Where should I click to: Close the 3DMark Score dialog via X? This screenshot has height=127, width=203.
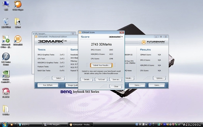[x=122, y=32]
